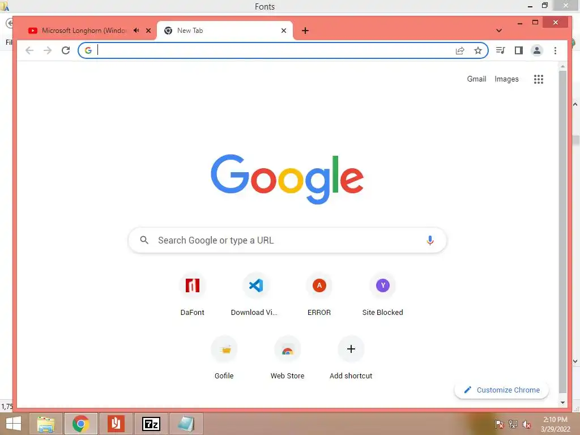Click the magnifier icon in search box

point(144,240)
